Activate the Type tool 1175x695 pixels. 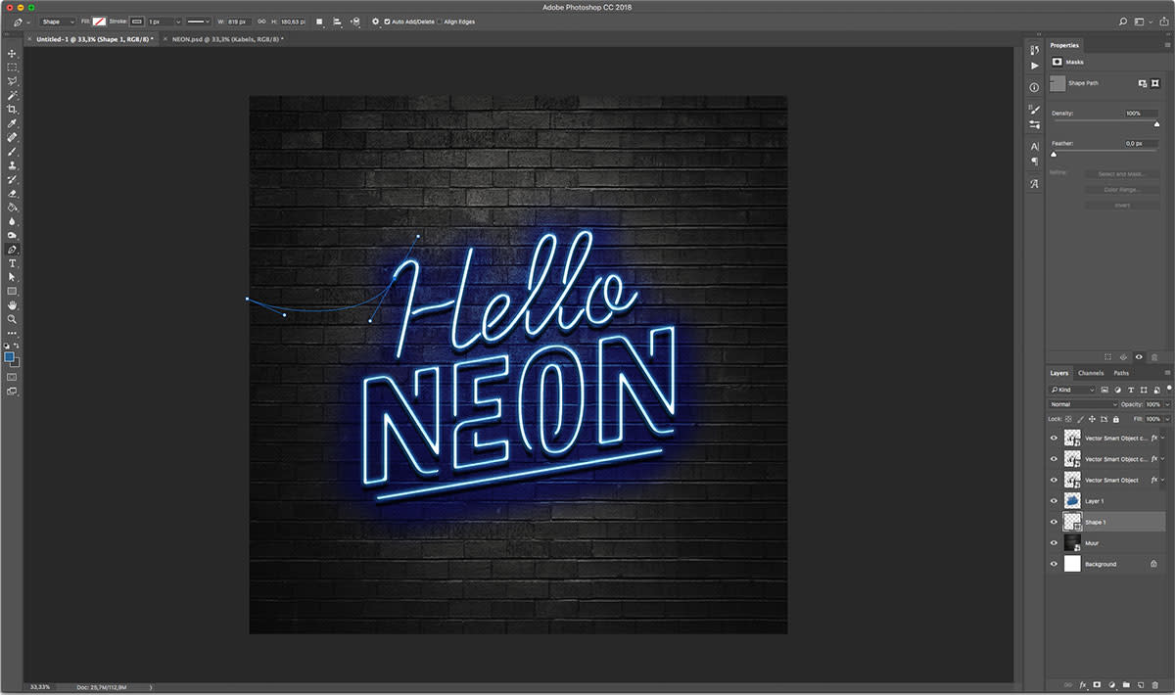(x=13, y=263)
